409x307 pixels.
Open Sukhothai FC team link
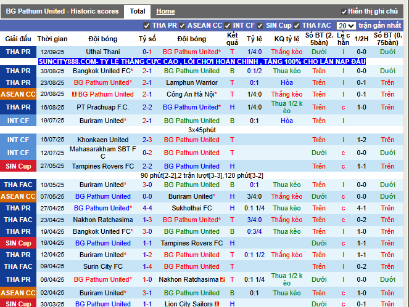click(192, 208)
